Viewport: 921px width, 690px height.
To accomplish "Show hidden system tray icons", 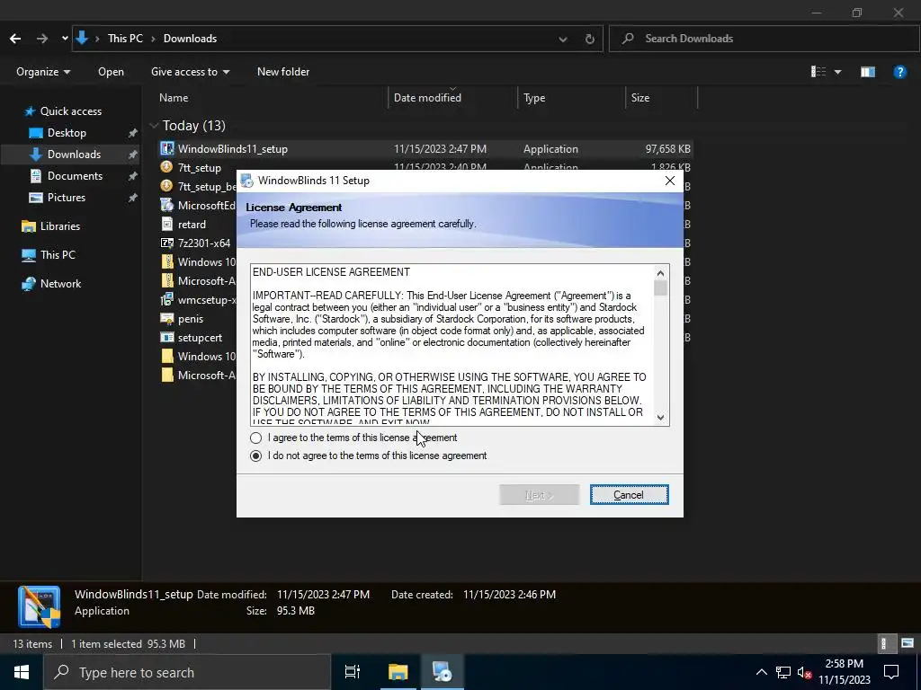I will point(761,672).
